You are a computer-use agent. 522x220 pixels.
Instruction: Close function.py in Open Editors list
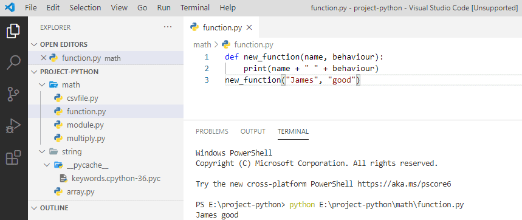point(43,58)
